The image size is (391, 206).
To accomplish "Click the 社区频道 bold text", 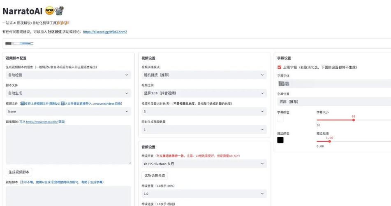I will coord(55,32).
